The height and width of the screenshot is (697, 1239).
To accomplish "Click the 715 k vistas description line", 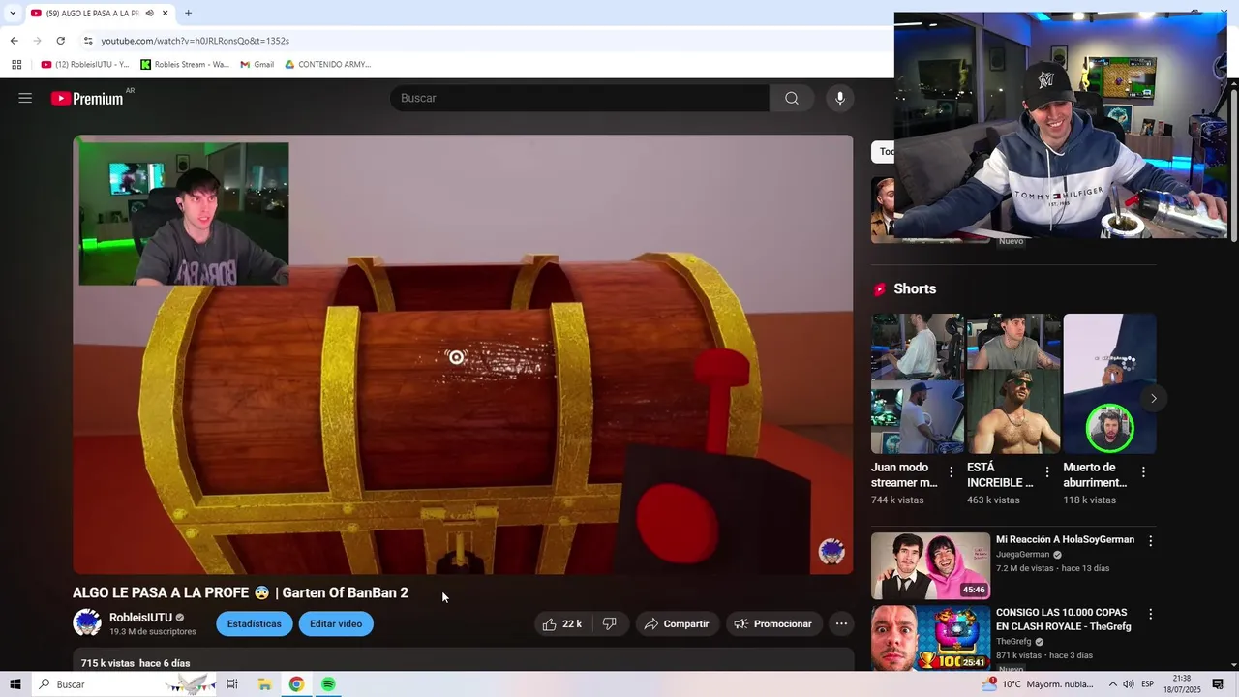I will [x=136, y=663].
